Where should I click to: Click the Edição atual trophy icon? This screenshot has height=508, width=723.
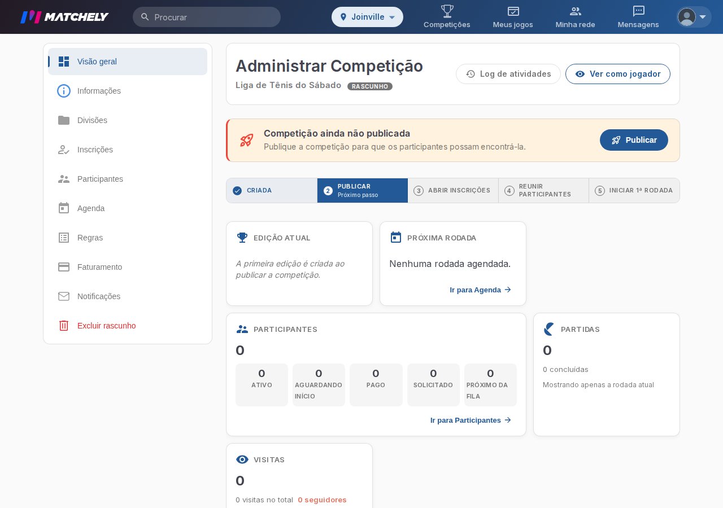[x=242, y=238]
